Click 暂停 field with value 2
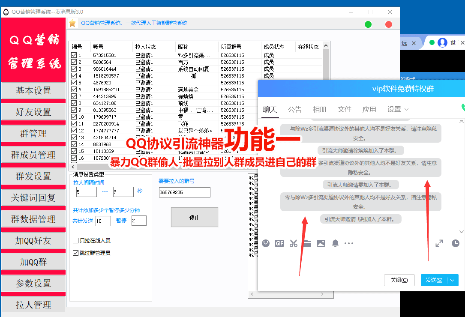This screenshot has height=317, width=465. tap(139, 221)
